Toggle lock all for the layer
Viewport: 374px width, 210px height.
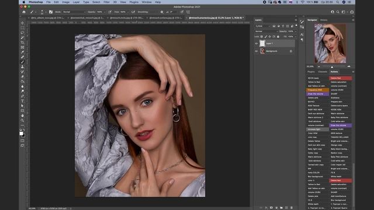[278, 37]
